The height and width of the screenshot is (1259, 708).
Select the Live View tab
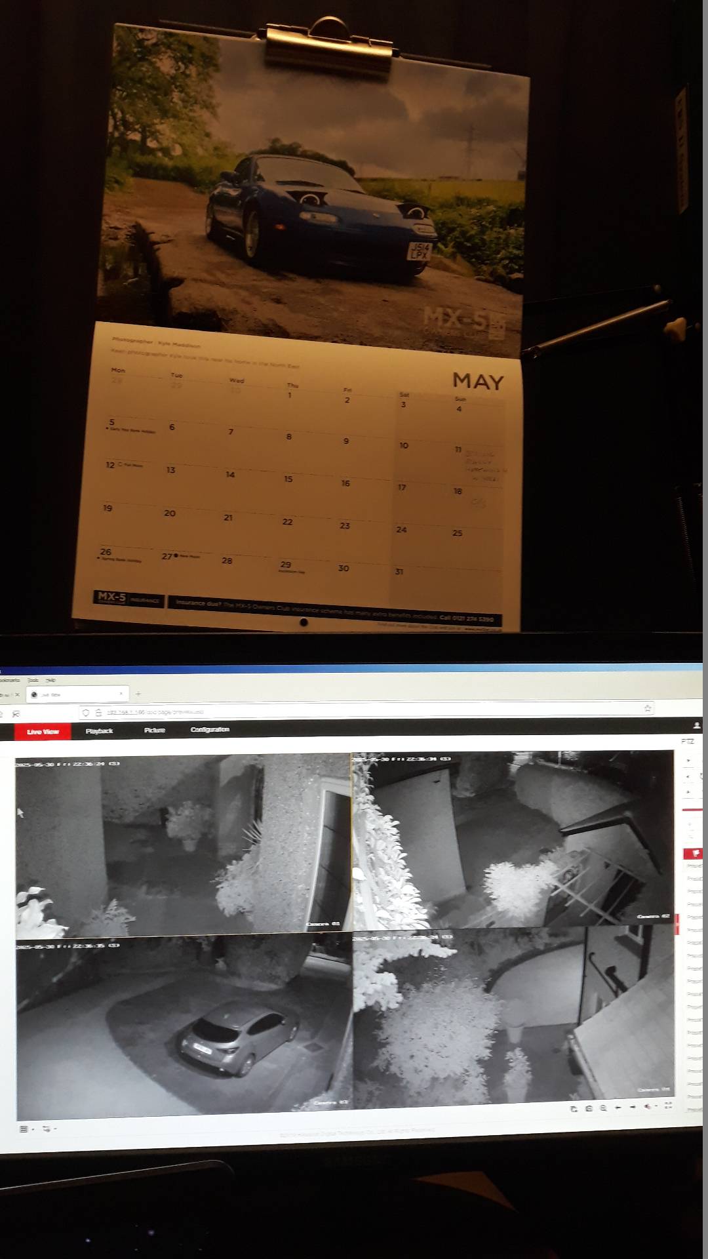pos(43,731)
